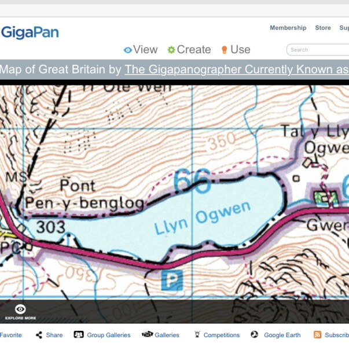Click the 350 contour label above the lake

[x=223, y=141]
